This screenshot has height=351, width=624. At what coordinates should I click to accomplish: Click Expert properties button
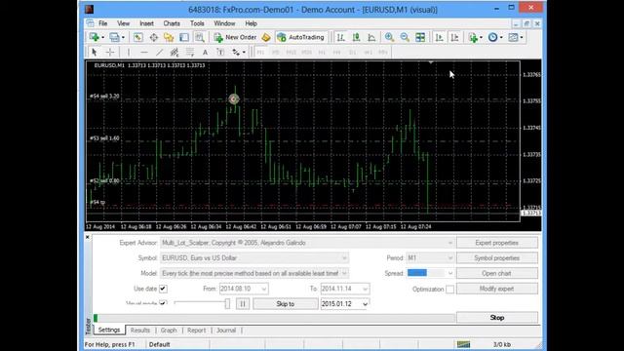click(x=496, y=243)
